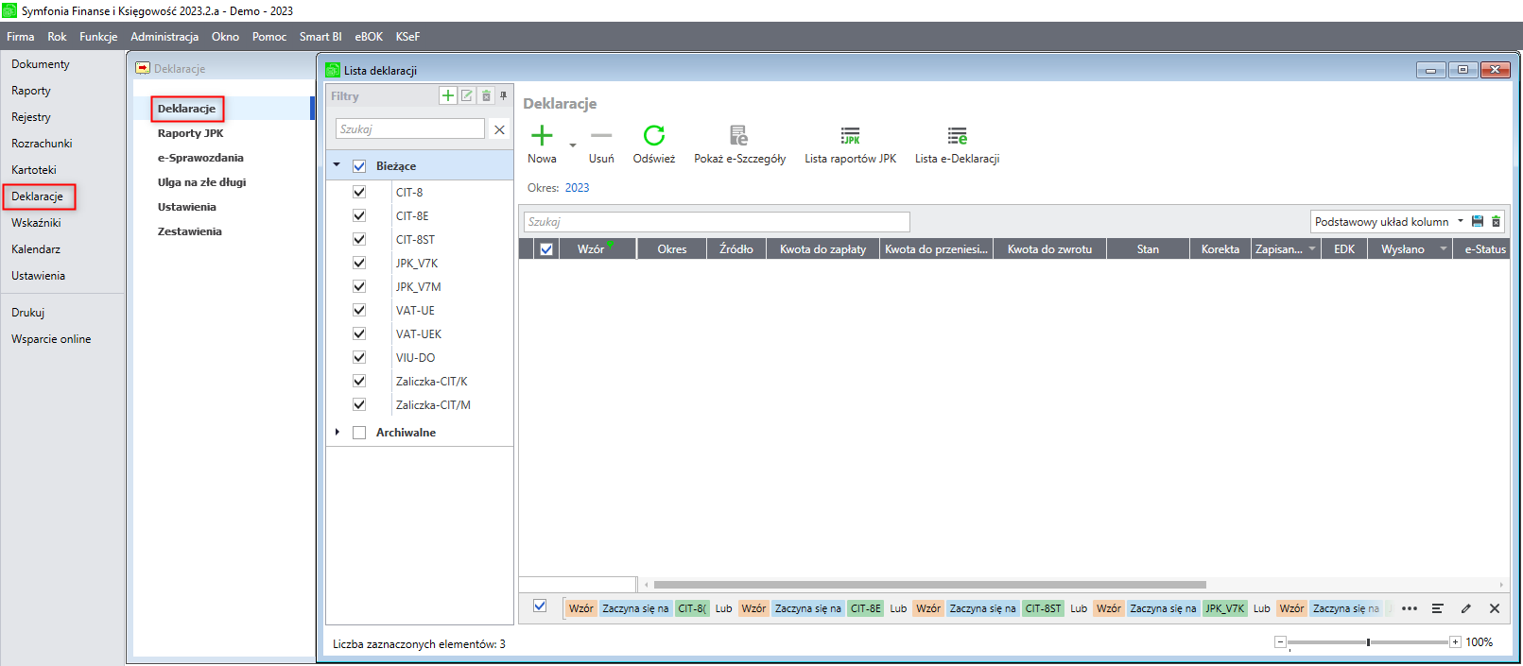Save the current column layout

click(1478, 222)
